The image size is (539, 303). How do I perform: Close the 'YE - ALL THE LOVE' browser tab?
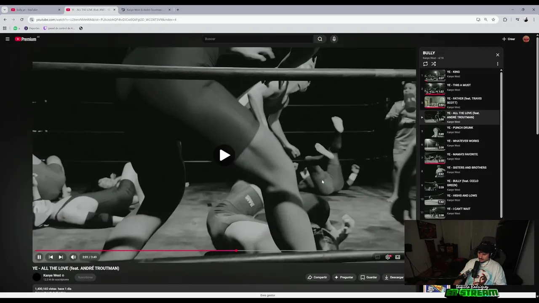pos(114,10)
